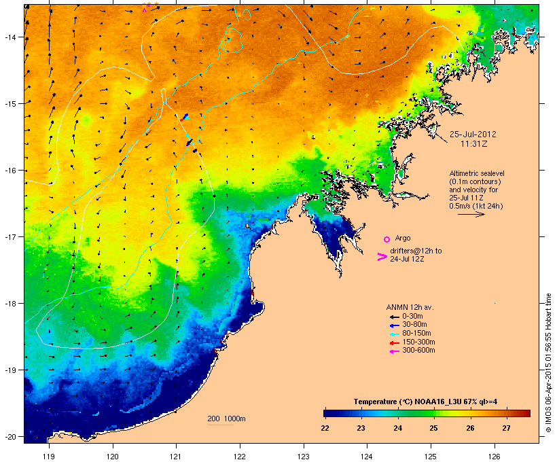
Task: Click the longitude axis label 121
Action: [176, 457]
